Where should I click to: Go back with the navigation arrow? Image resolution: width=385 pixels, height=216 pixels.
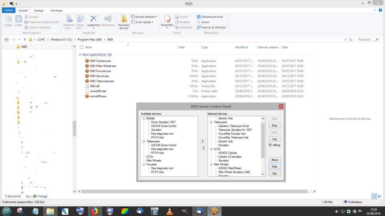click(7, 40)
